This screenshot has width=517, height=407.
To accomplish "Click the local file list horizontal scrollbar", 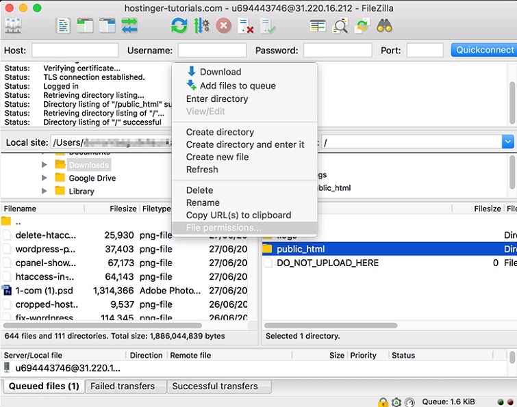I will pos(103,326).
